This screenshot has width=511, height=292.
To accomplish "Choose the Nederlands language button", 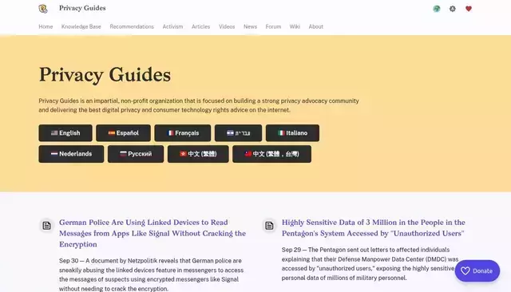I will coord(71,154).
